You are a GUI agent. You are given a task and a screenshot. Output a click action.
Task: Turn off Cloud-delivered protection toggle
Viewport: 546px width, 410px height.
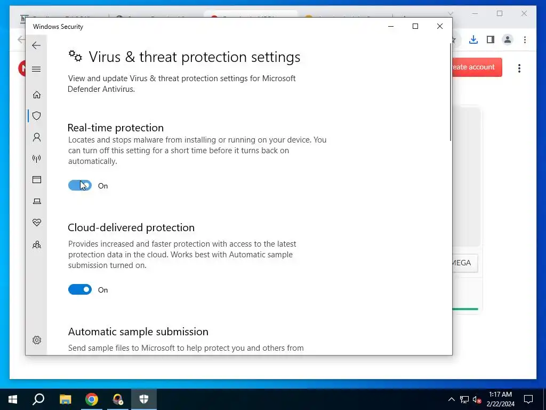pyautogui.click(x=80, y=289)
